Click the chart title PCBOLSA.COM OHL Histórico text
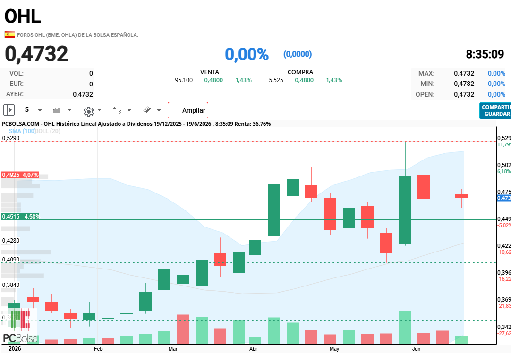 point(136,124)
